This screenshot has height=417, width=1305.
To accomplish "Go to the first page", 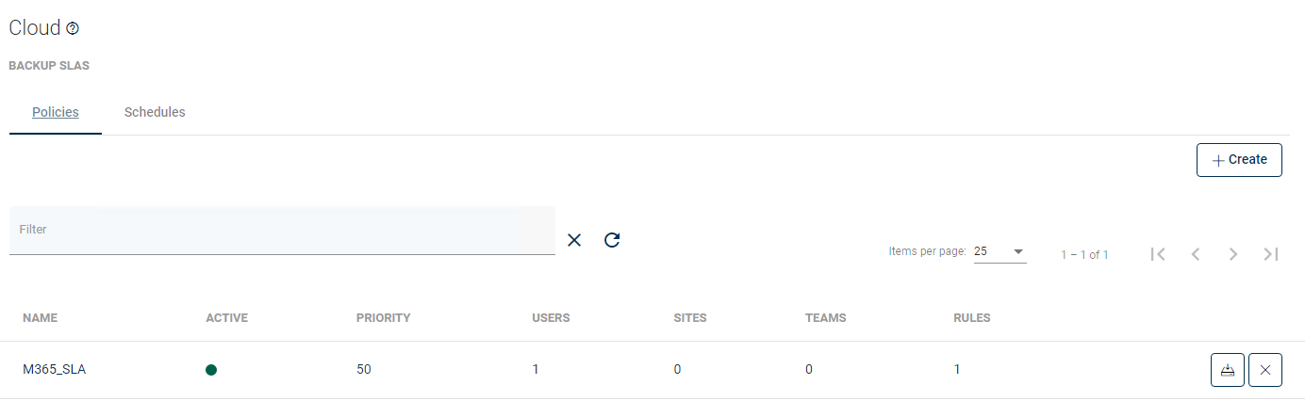I will pos(1159,254).
